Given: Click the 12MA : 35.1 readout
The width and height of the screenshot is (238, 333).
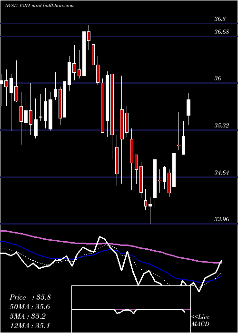Looking at the screenshot, I should click(x=30, y=325).
